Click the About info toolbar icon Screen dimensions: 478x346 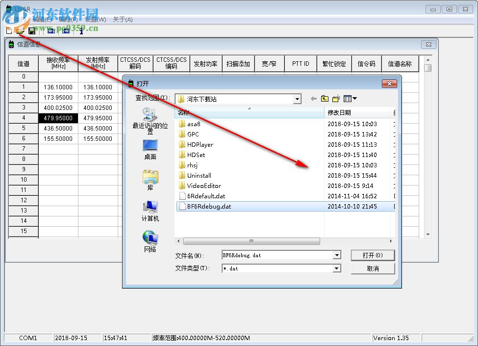81,30
